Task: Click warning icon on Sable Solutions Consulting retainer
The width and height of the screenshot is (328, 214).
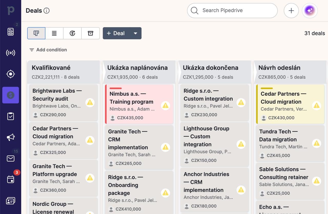Action: click(317, 181)
